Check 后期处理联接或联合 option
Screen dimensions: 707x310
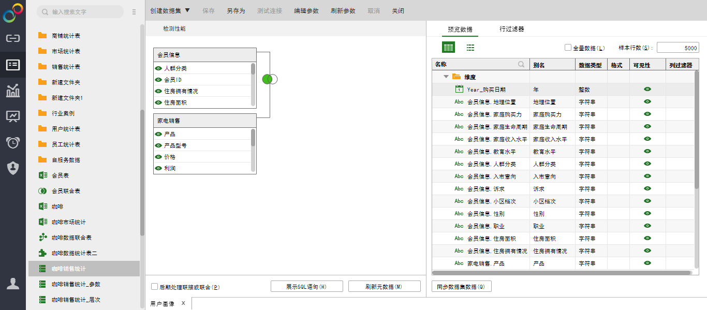pyautogui.click(x=154, y=287)
